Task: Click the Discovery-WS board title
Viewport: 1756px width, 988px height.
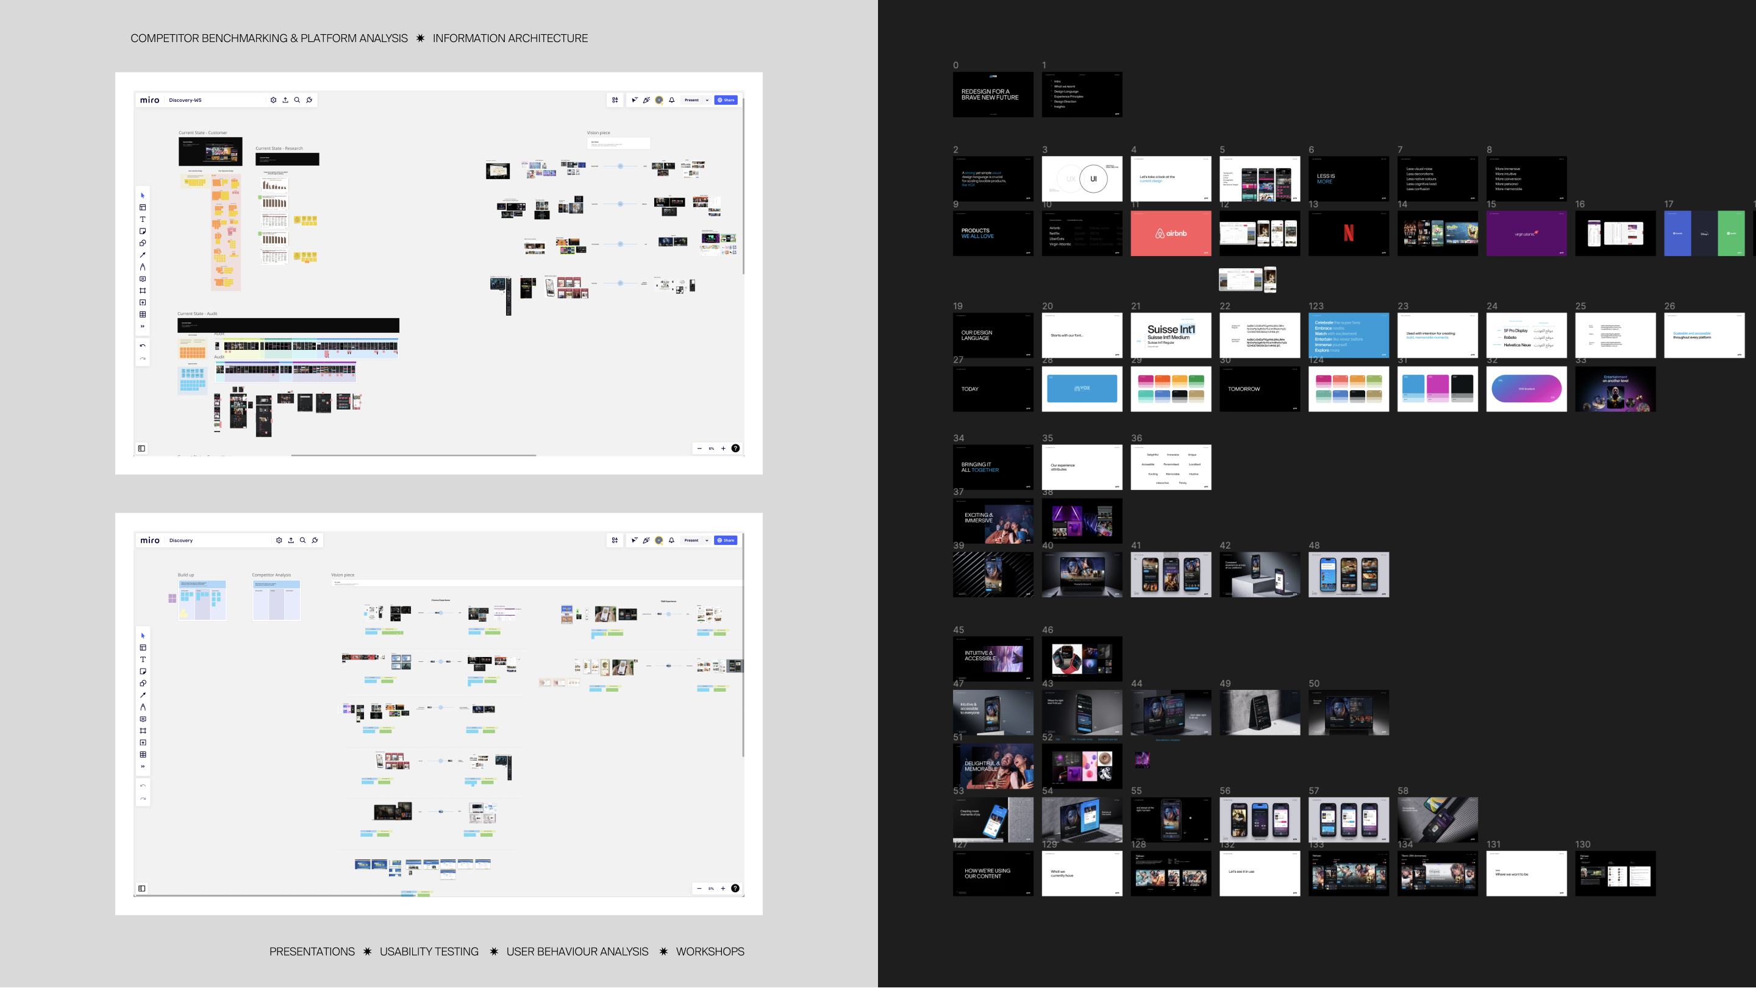Action: click(185, 100)
